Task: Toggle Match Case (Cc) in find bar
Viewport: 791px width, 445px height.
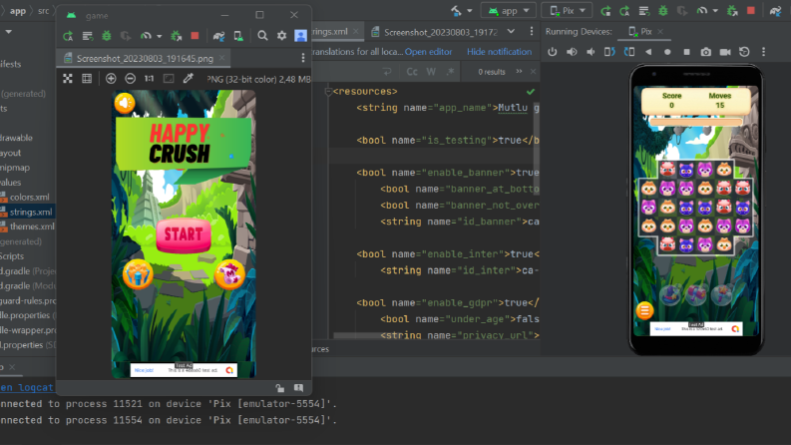Action: tap(412, 72)
